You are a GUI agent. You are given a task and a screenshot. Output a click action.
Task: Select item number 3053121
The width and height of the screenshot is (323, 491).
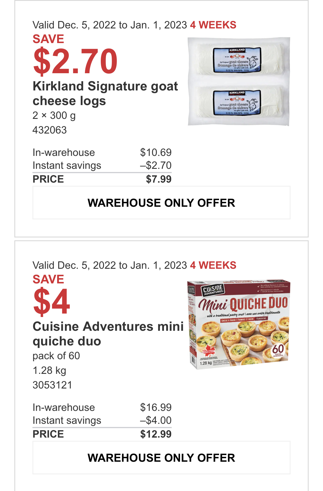pos(53,385)
